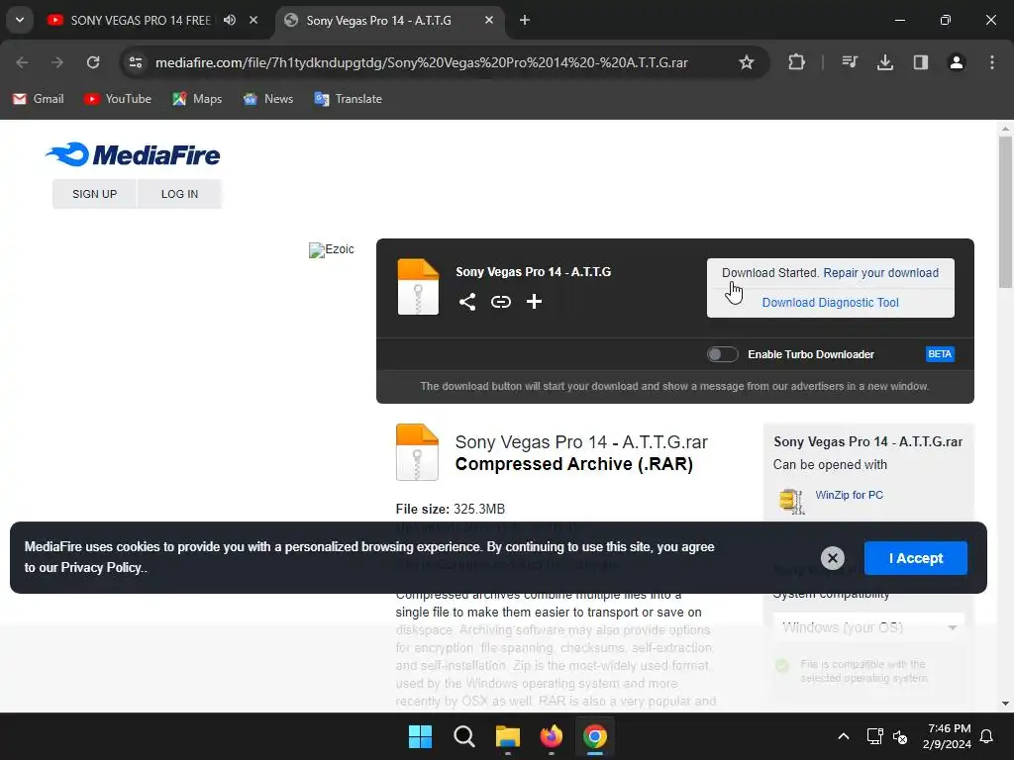The image size is (1014, 760).
Task: Go back to the previous page
Action: (22, 62)
